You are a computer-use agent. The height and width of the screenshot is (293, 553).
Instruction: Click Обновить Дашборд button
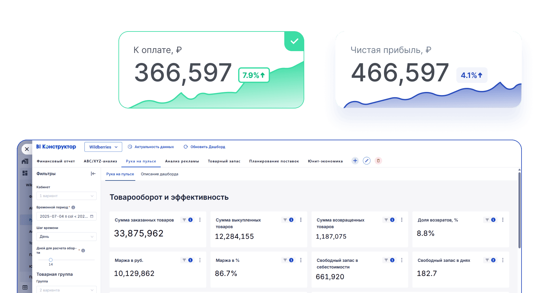click(x=204, y=147)
